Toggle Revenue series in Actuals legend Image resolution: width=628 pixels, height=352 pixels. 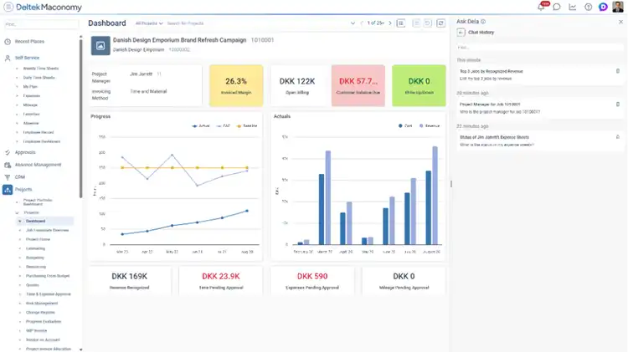tap(430, 126)
